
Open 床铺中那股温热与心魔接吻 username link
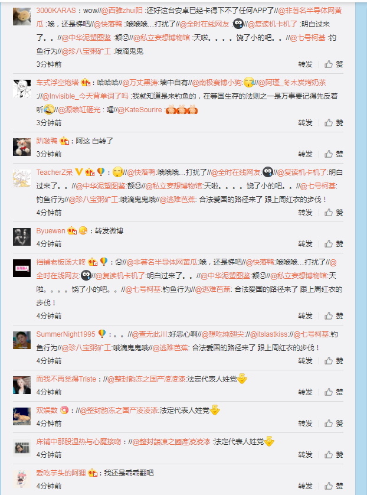(x=78, y=442)
